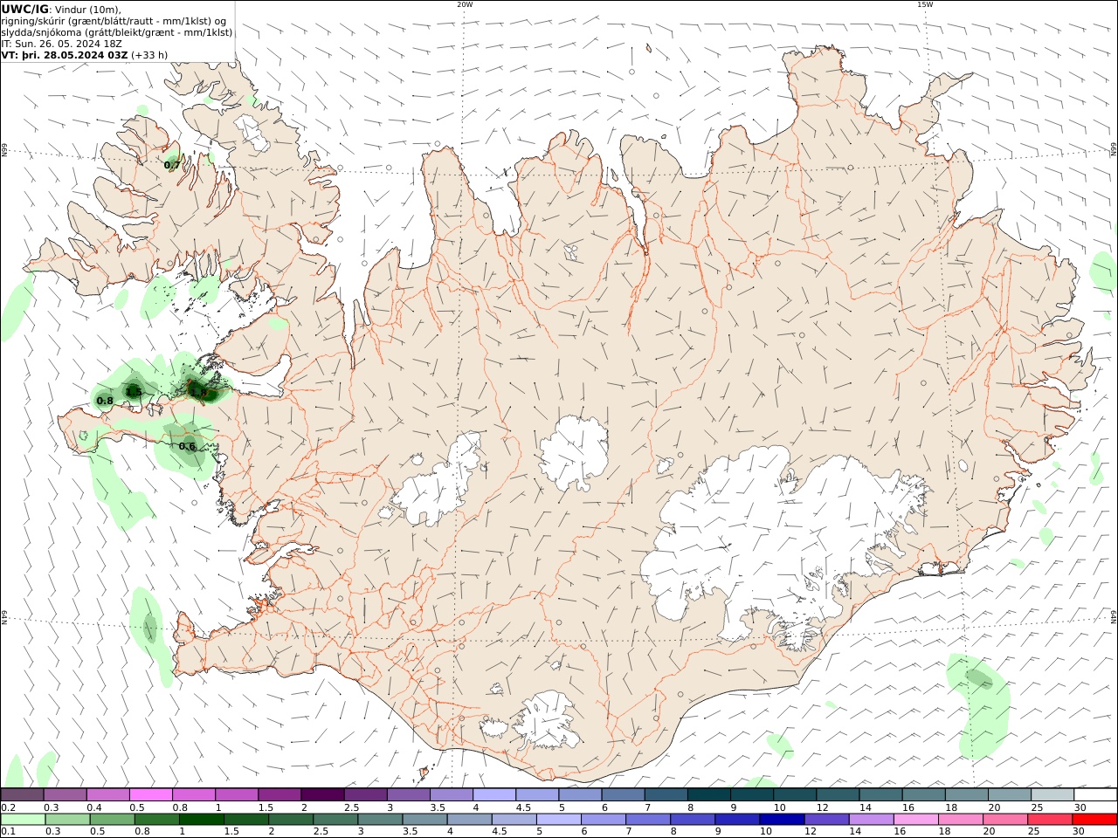Pick the medium green 0.5 swatch in the lower legend

112,820
